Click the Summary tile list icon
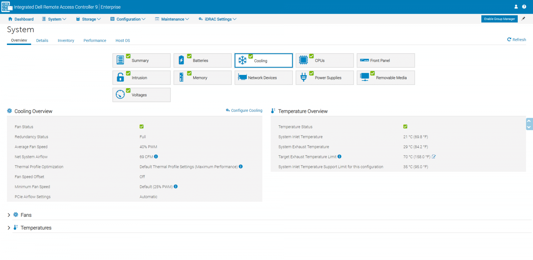Image resolution: width=533 pixels, height=260 pixels. pos(120,60)
